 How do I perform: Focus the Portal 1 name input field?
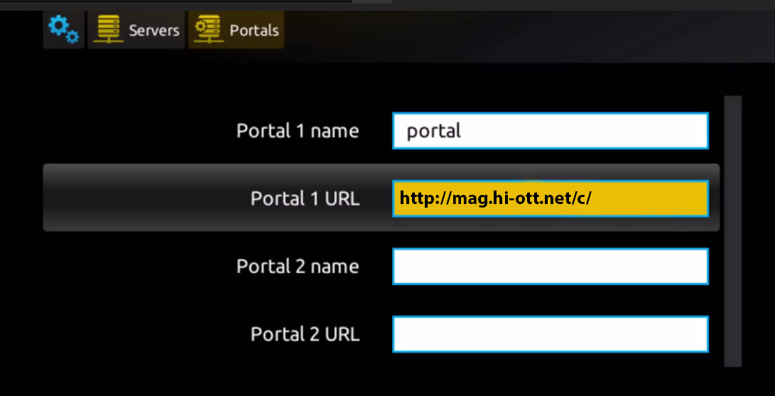tap(551, 131)
